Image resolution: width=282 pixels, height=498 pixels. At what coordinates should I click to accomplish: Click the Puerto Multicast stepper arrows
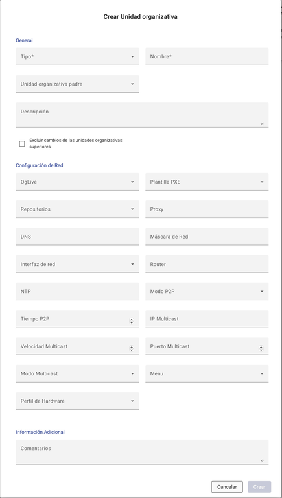coord(261,348)
